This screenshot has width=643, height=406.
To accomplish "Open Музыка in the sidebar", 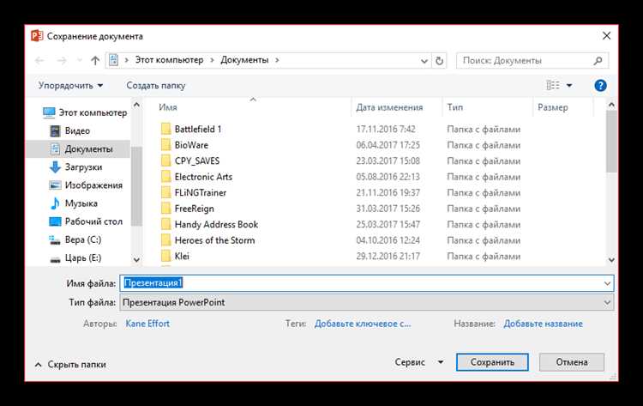I will 74,203.
